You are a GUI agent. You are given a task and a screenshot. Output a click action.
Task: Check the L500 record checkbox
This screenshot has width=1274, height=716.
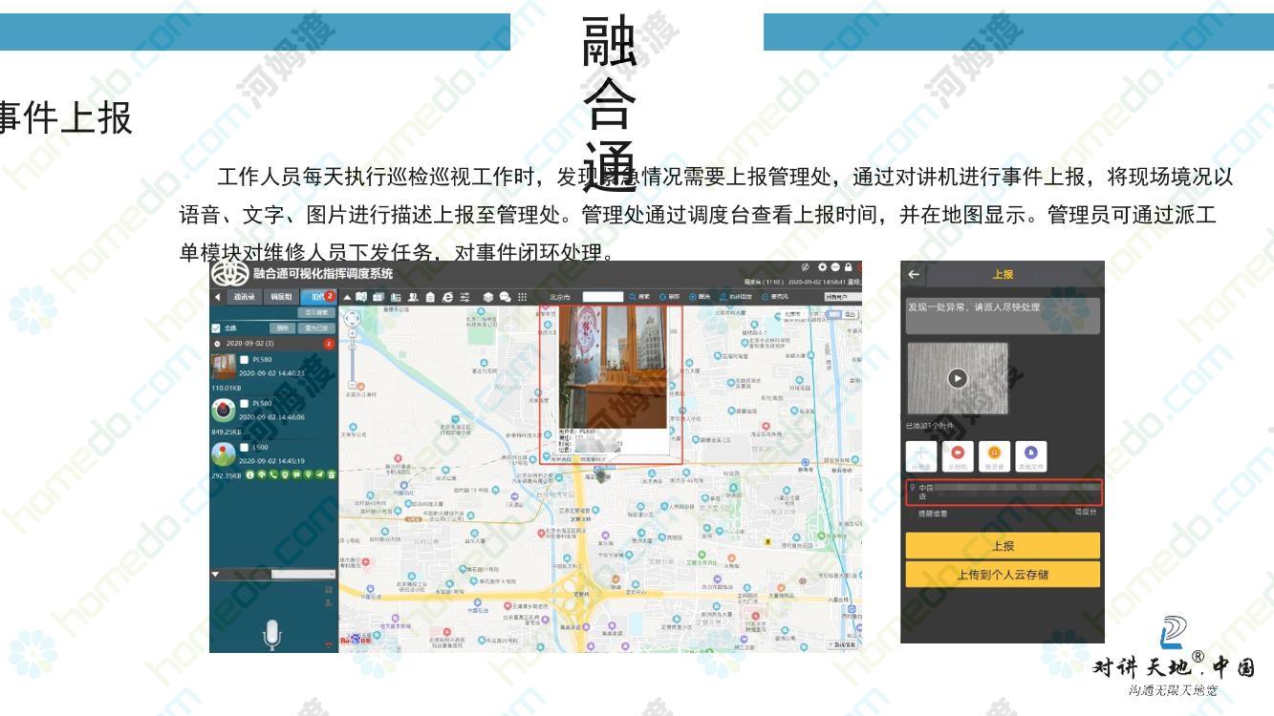coord(244,447)
